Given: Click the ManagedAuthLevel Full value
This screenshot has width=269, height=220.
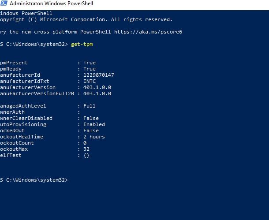Looking at the screenshot, I should [x=90, y=106].
